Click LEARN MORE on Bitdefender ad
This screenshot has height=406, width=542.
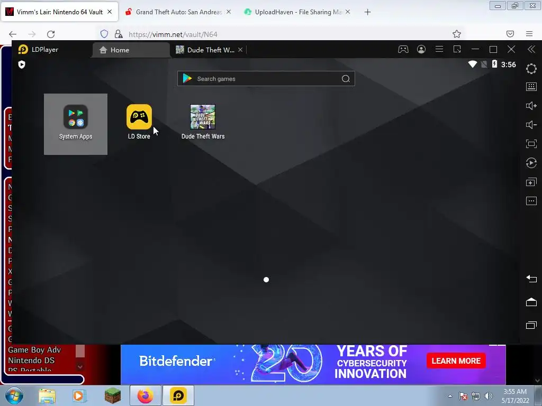coord(456,361)
